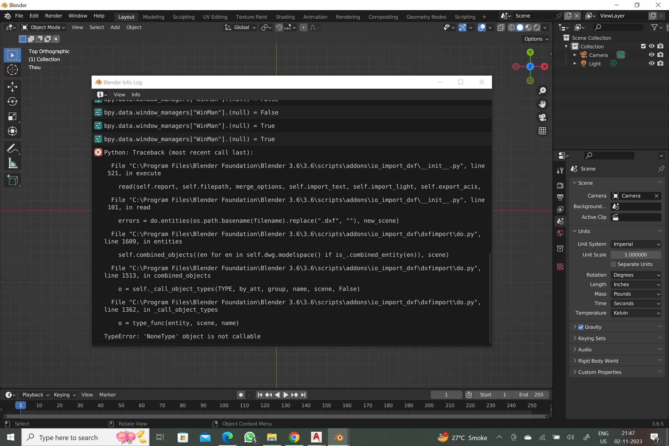Select the Rotate tool
Screen dimensions: 669x446
click(12, 102)
